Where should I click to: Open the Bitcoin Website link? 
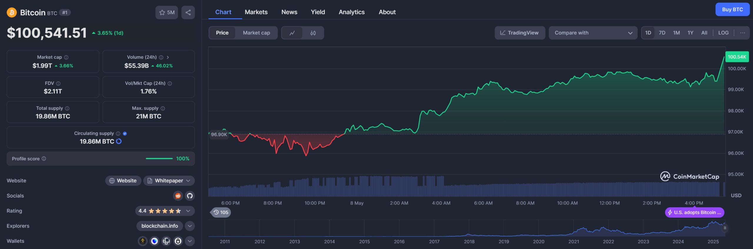coord(123,181)
